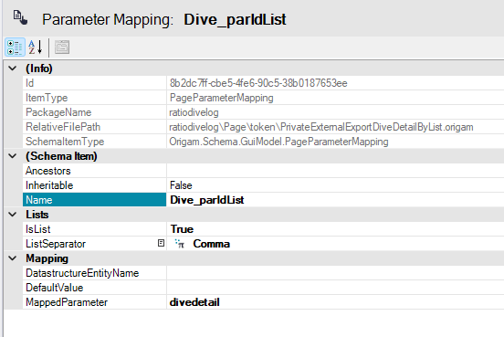Collapse the Lists category
The width and height of the screenshot is (504, 337).
[12, 215]
